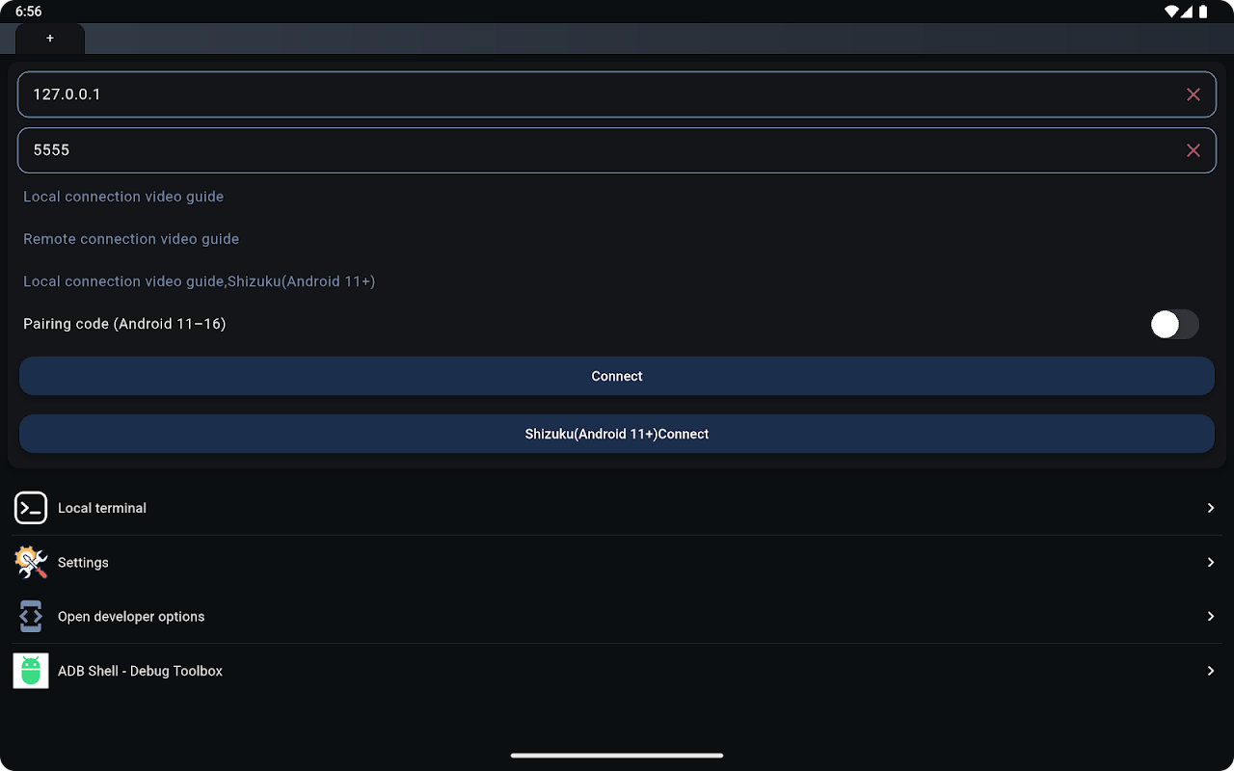
Task: Open the Shizuku (Android 11+) video guide link
Action: tap(200, 281)
